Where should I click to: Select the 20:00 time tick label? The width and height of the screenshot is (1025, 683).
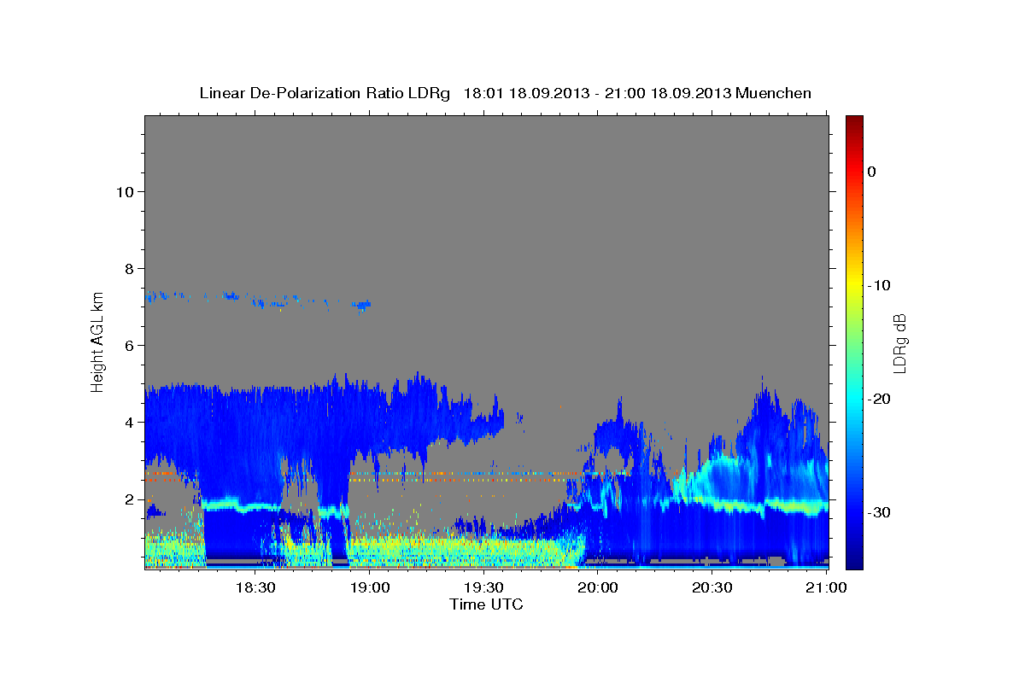(x=598, y=587)
